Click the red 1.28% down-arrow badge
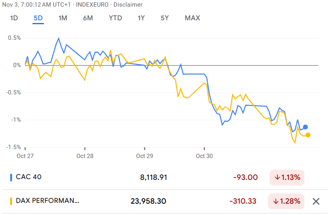 pyautogui.click(x=287, y=201)
